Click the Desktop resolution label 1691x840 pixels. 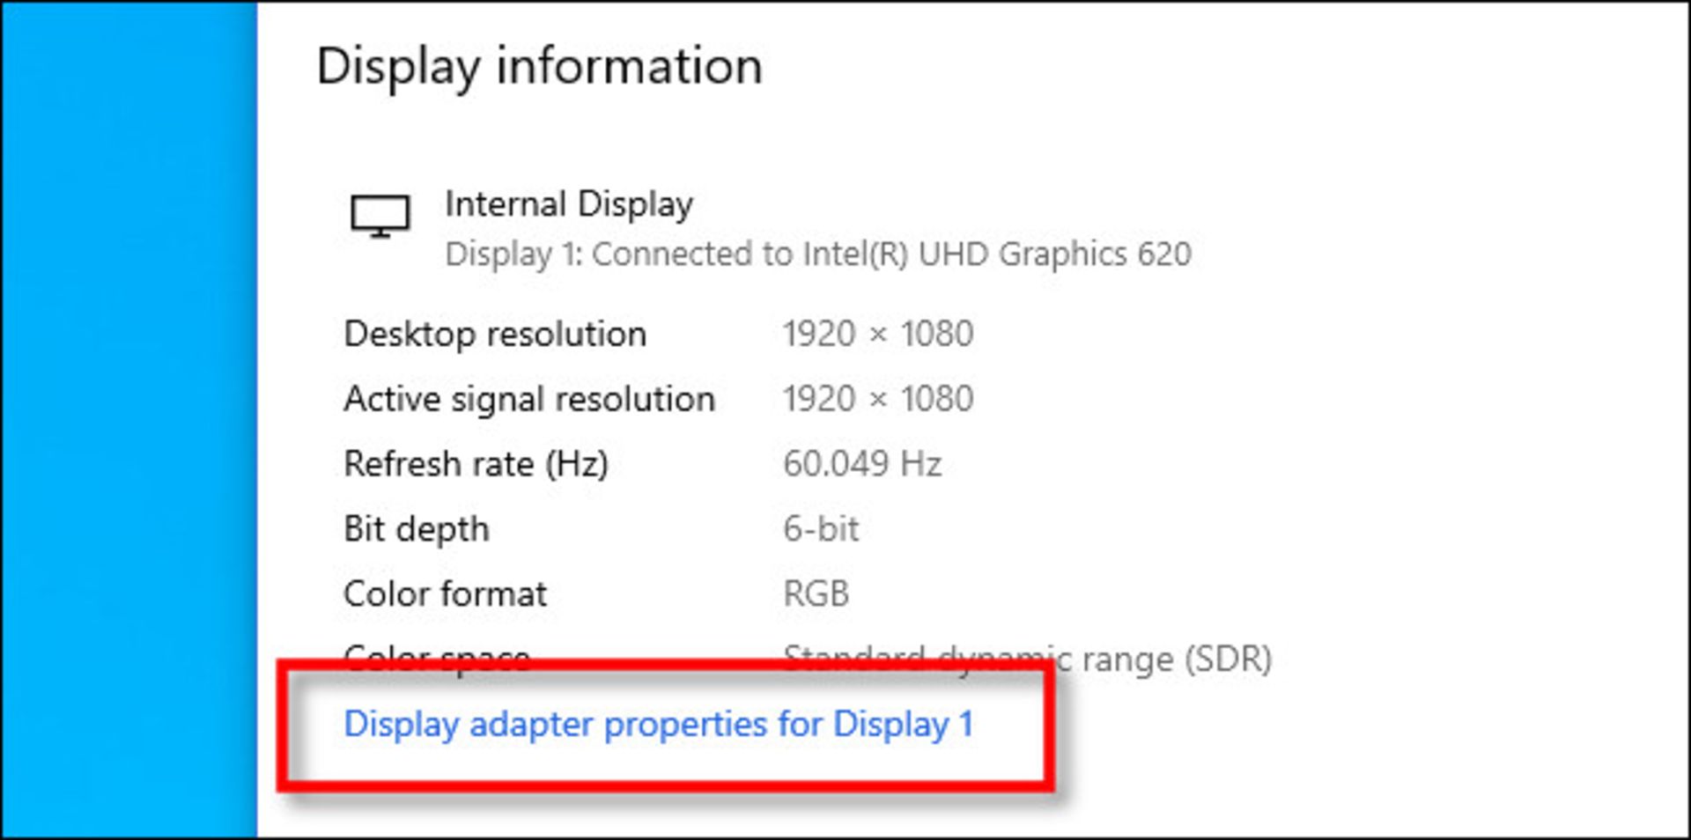(495, 335)
